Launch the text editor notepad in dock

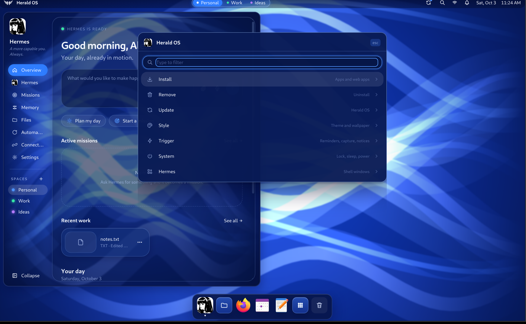click(x=281, y=305)
